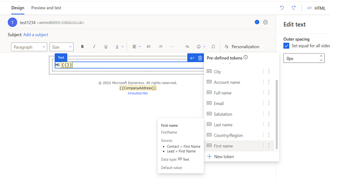Select the Email token
339x195 pixels.
pos(218,104)
